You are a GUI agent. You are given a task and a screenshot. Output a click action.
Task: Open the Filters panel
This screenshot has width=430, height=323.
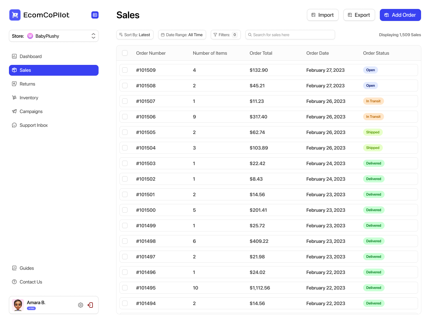[x=225, y=35]
